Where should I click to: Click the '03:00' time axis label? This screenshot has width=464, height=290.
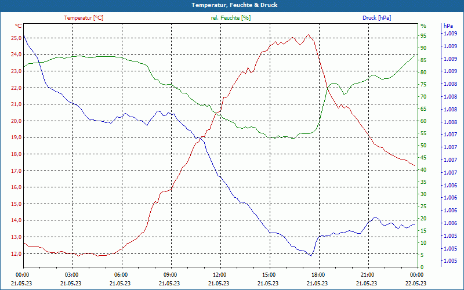click(71, 274)
